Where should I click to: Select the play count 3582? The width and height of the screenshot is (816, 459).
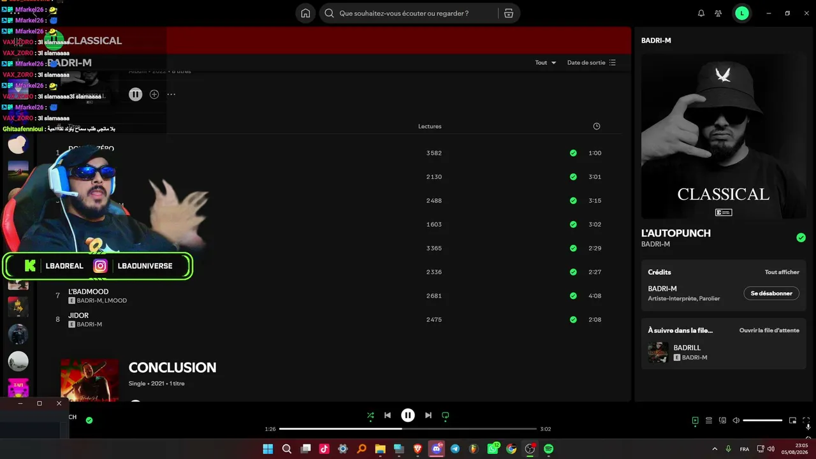coord(434,153)
